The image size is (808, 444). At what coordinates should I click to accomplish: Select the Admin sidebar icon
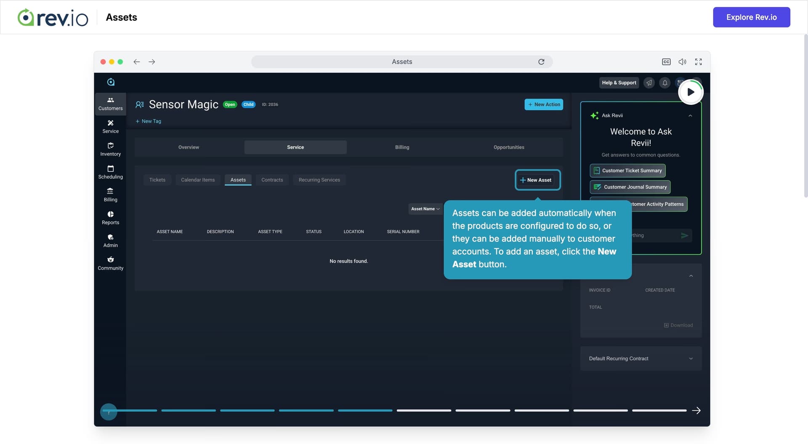coord(110,240)
